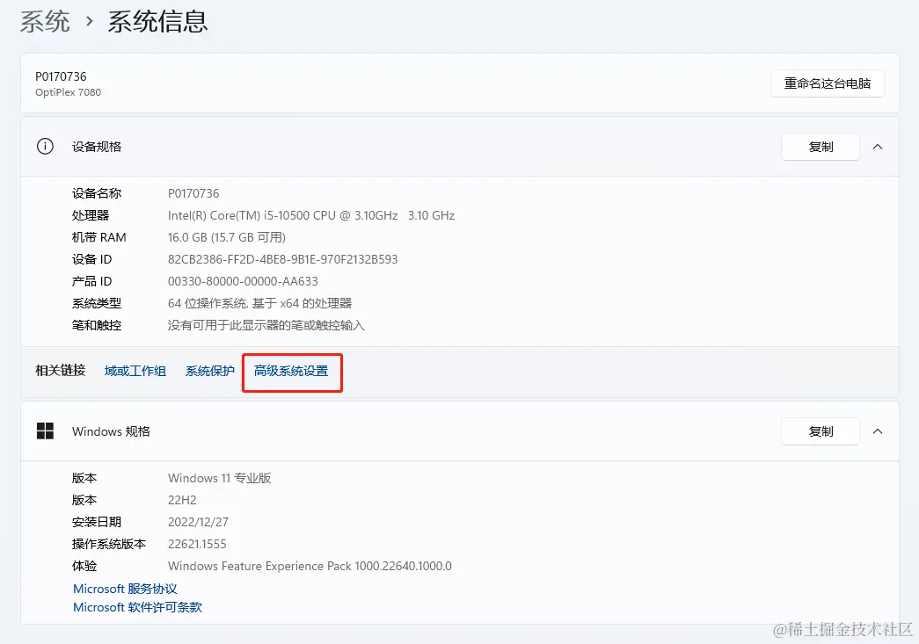Select the 16.0 GB RAM value

[227, 238]
